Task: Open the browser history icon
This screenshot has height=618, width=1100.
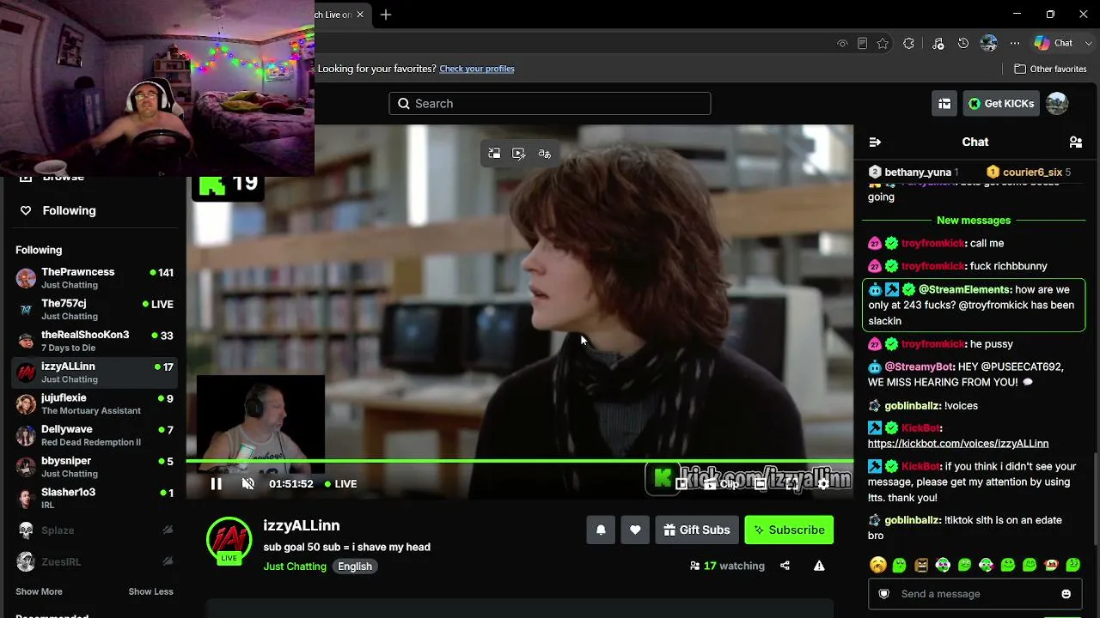Action: 963,43
